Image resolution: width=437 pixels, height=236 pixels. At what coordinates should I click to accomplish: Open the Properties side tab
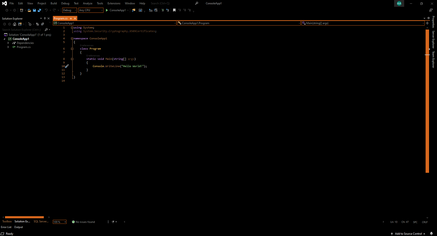click(x=433, y=22)
